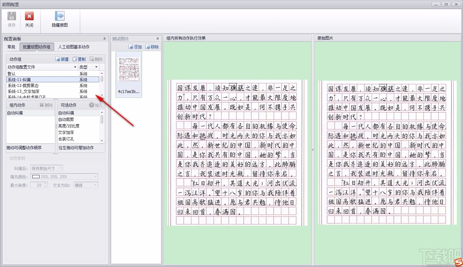Select 系统-13_文字加深 row

[x=53, y=91]
